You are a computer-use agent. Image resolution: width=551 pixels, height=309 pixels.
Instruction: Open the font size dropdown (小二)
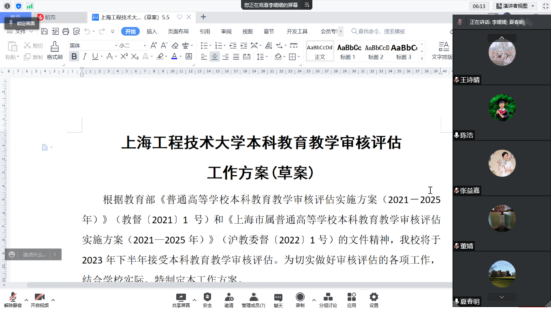[x=144, y=46]
